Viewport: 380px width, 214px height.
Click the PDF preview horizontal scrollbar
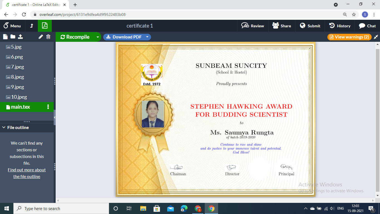(216, 200)
